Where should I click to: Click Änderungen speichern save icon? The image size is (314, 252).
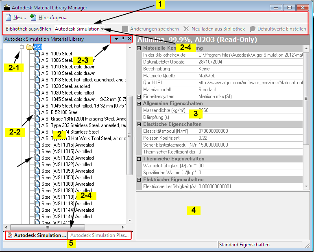coord(125,29)
